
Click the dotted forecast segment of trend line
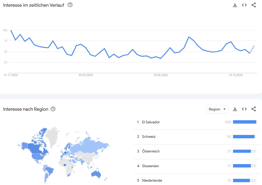pyautogui.click(x=252, y=49)
